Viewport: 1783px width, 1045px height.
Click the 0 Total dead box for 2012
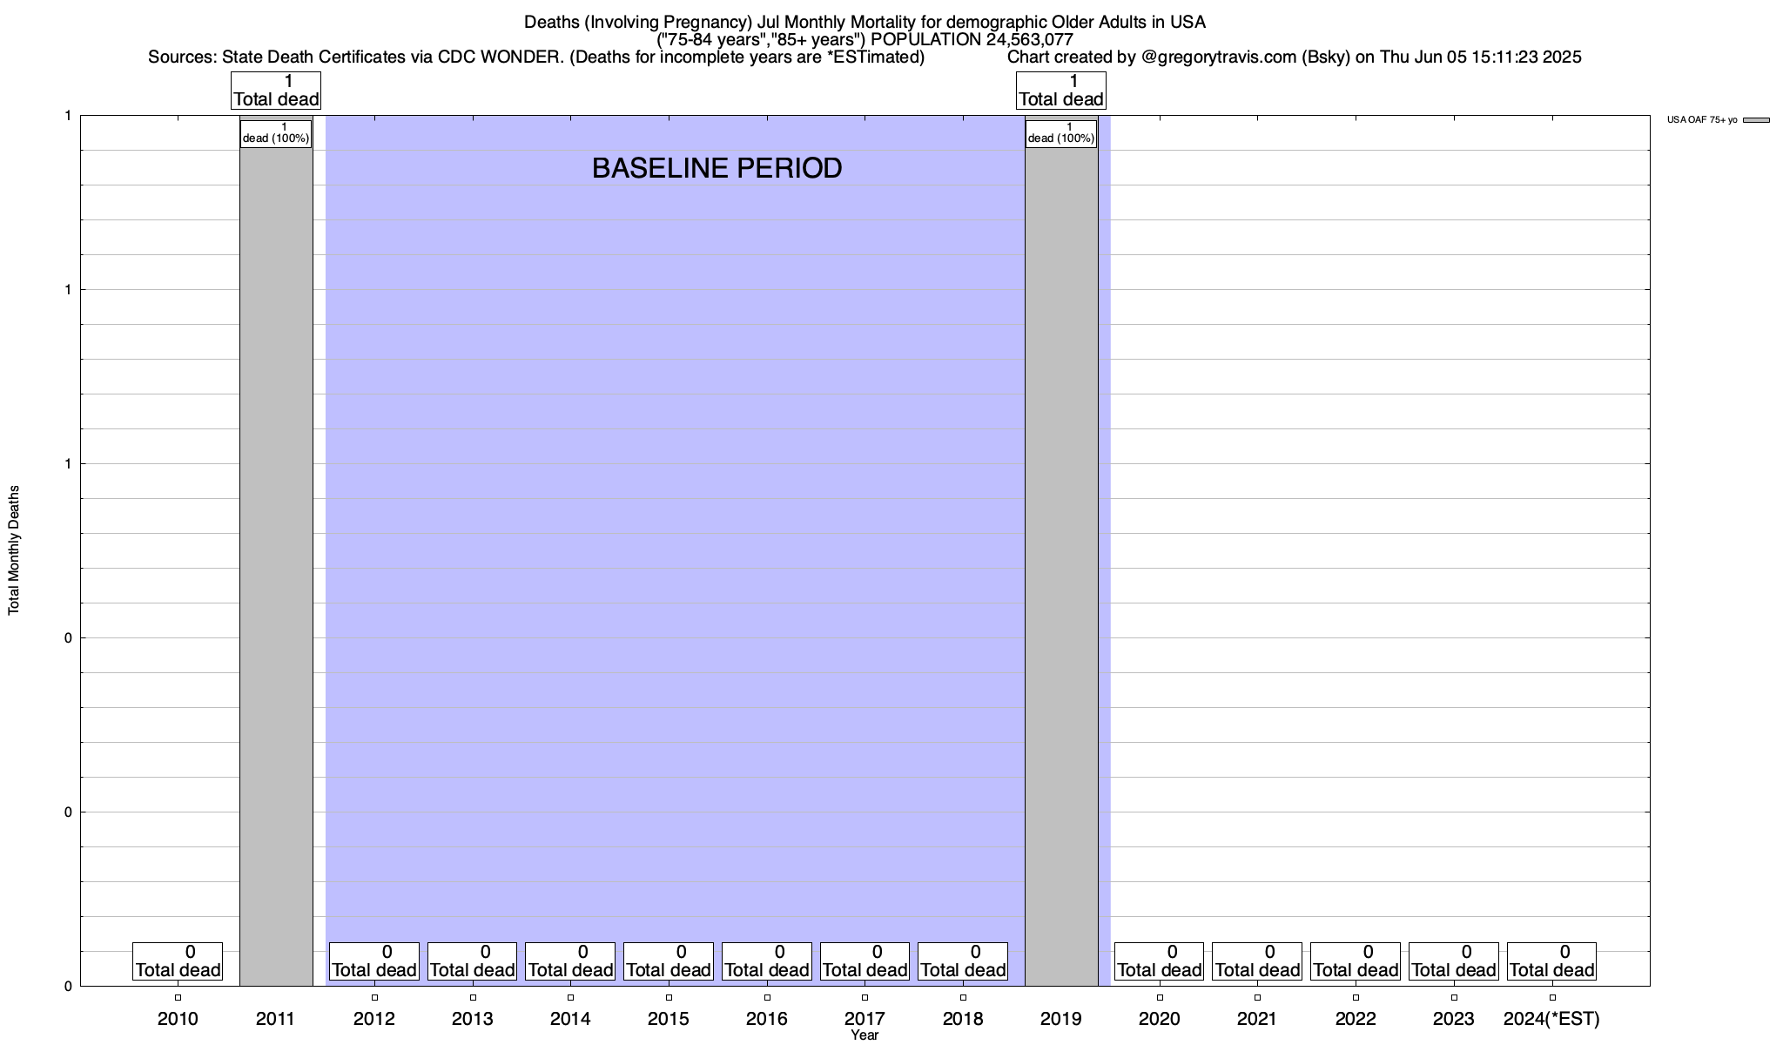pos(374,961)
